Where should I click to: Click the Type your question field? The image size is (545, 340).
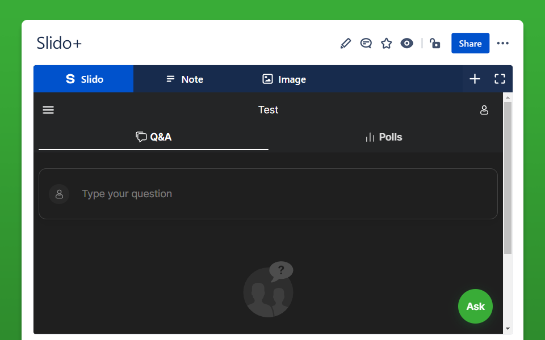click(268, 194)
